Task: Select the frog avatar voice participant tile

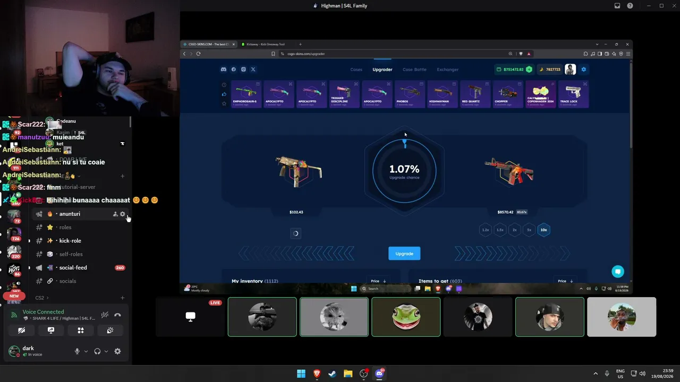Action: (406, 317)
